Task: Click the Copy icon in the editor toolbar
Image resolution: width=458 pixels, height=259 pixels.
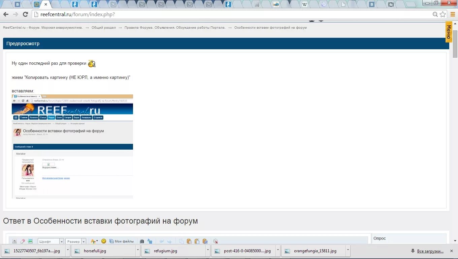Action: 182,241
